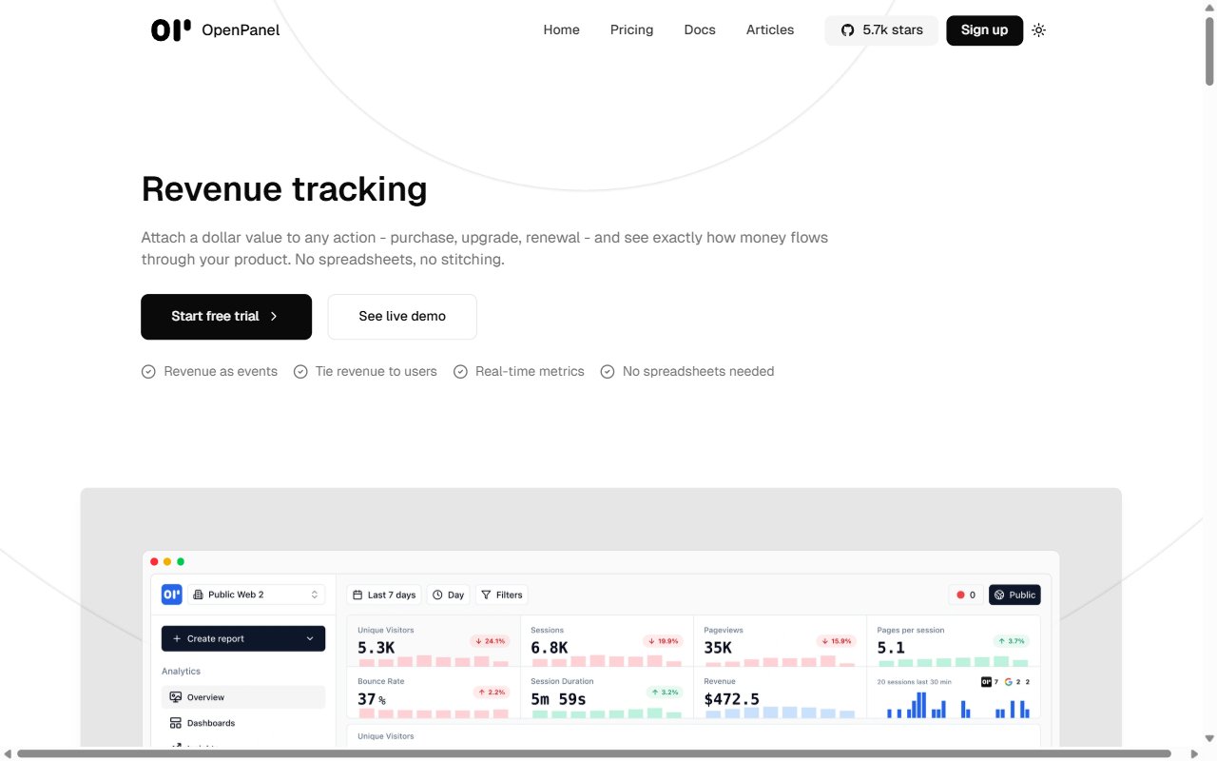Click the check icon beside No spreadsheets needed
The width and height of the screenshot is (1217, 761).
[608, 372]
